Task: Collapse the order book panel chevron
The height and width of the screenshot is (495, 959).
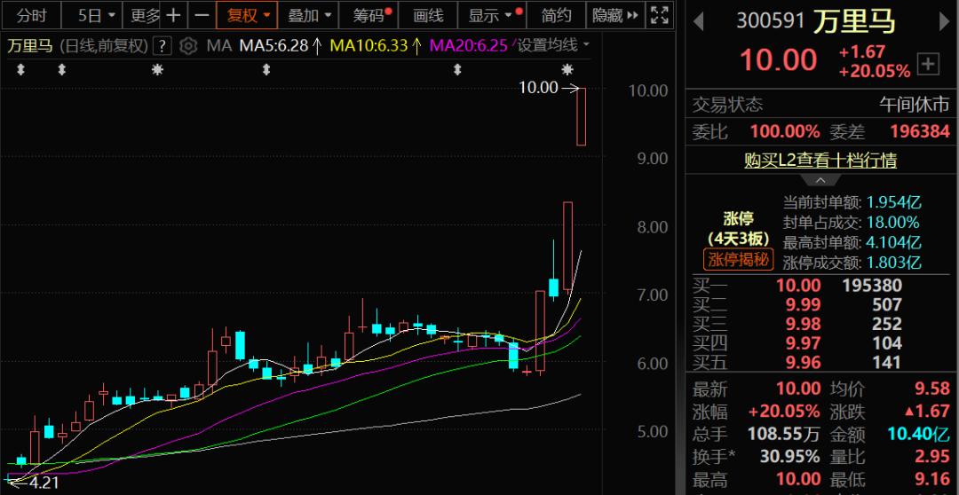Action: pyautogui.click(x=820, y=180)
